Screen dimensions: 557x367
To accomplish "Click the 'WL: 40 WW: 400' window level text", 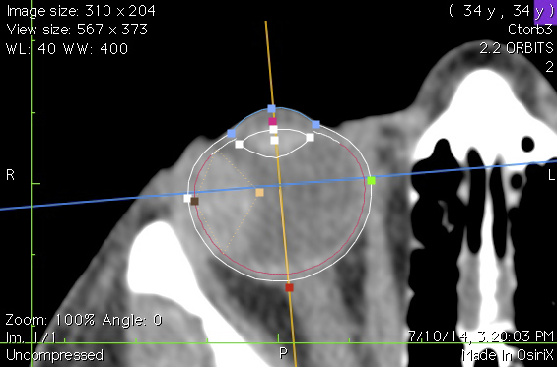I will 67,48.
